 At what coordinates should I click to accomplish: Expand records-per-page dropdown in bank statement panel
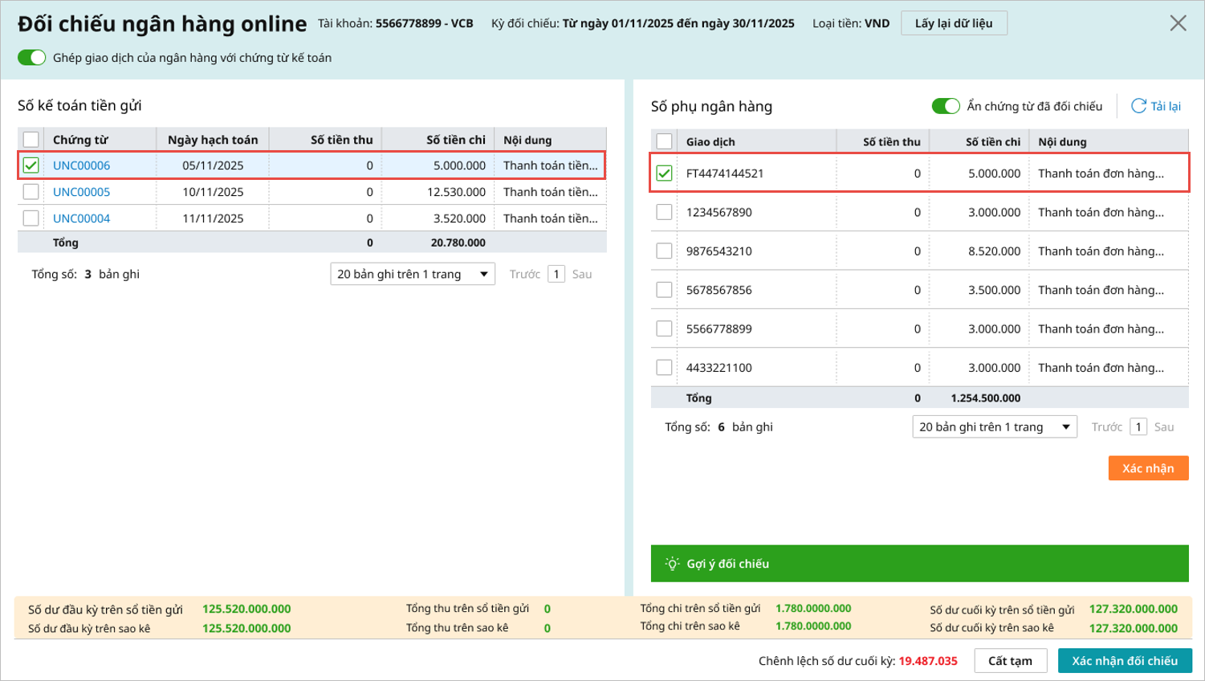[x=994, y=427]
